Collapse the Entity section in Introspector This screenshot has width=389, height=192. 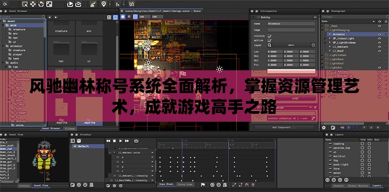(253, 17)
